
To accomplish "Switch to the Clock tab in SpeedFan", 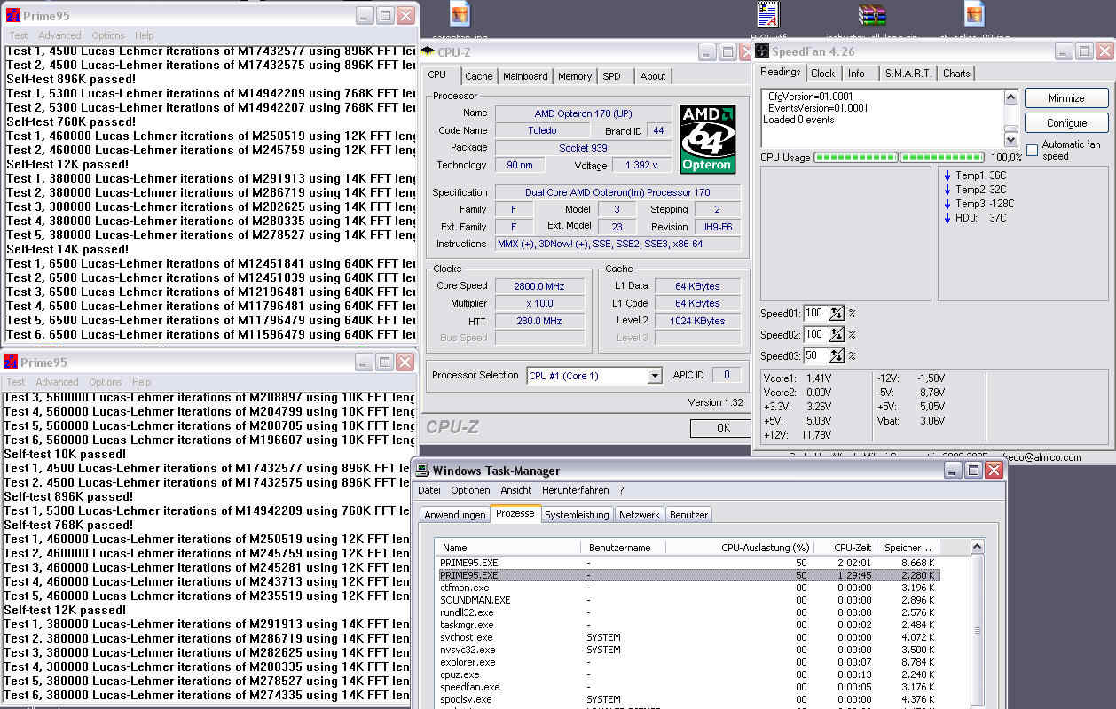I will click(x=822, y=74).
